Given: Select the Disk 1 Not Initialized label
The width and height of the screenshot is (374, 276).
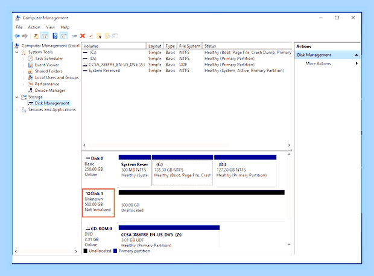Looking at the screenshot, I should coord(98,203).
